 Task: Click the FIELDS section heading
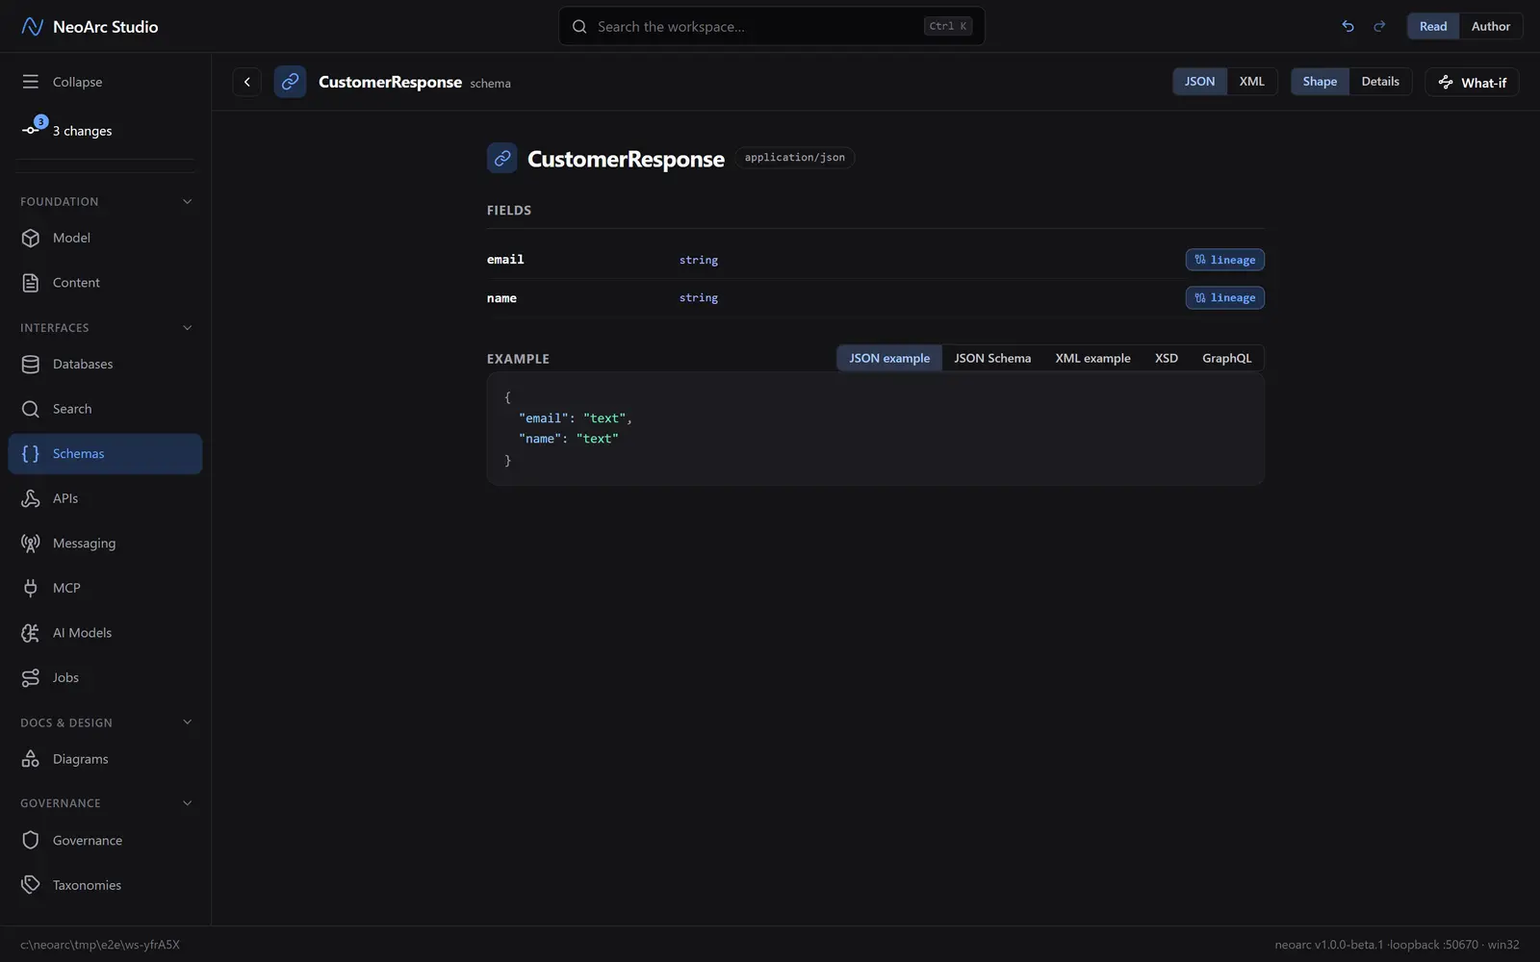pos(509,210)
